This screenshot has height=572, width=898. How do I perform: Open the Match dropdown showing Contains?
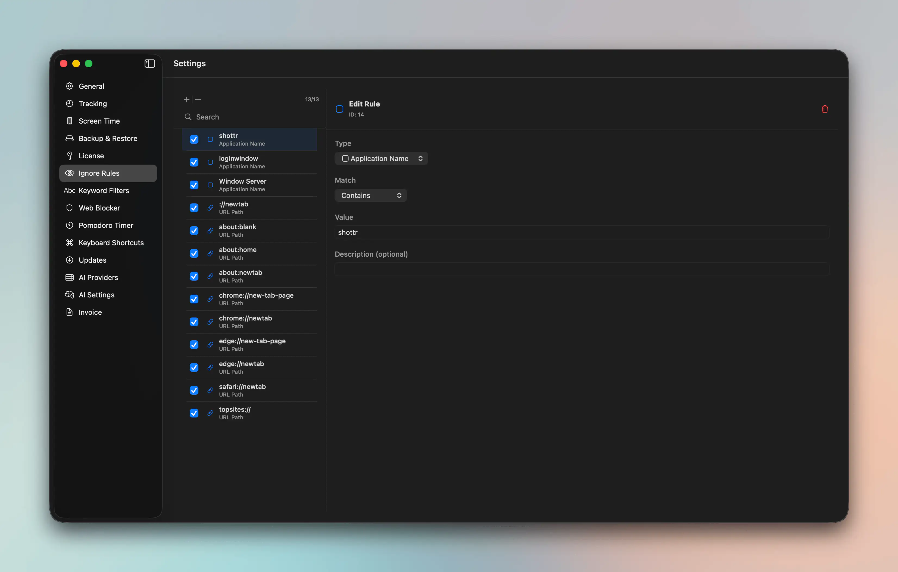[x=371, y=195]
